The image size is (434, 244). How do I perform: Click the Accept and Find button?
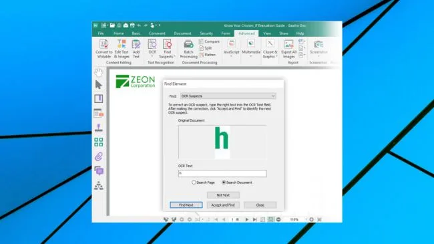point(223,205)
